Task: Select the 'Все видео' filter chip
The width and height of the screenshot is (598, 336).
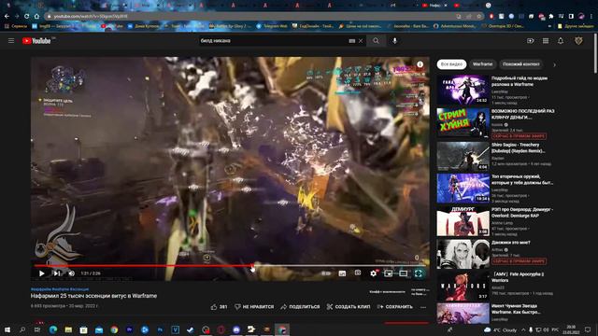Action: (451, 64)
